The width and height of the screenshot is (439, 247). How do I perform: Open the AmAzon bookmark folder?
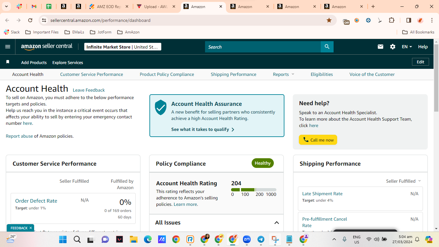[128, 32]
